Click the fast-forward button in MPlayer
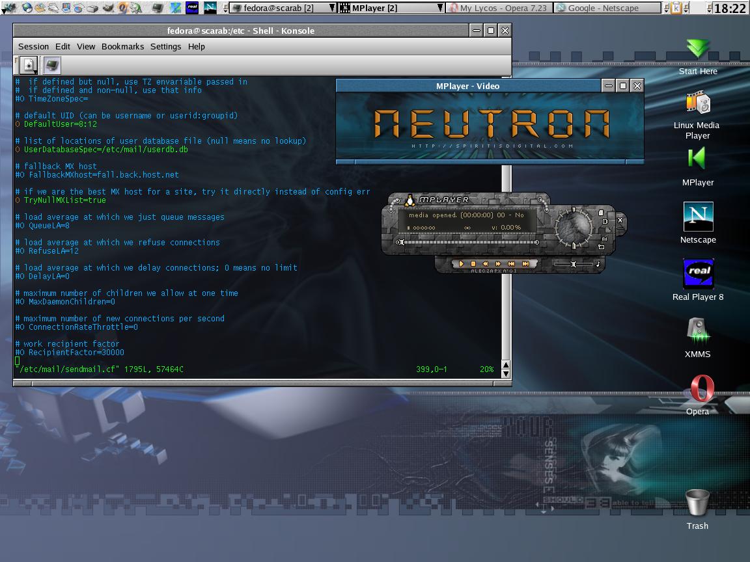The width and height of the screenshot is (750, 562). pyautogui.click(x=498, y=264)
